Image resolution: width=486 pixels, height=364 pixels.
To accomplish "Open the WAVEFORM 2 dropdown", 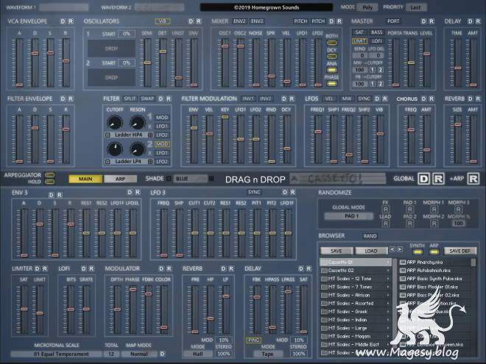I will point(159,7).
